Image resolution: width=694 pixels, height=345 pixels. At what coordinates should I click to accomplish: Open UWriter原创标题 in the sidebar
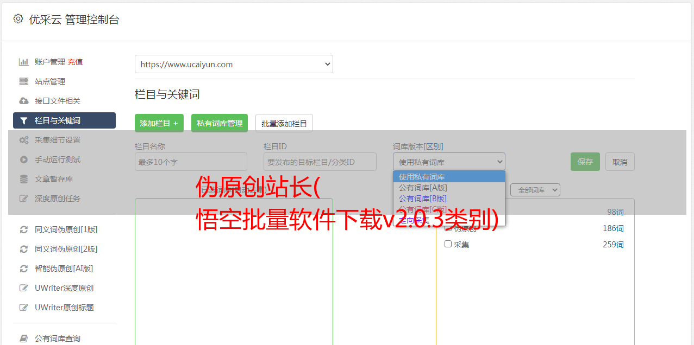[64, 308]
